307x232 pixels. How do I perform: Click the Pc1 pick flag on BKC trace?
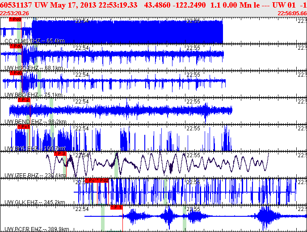[23, 127]
